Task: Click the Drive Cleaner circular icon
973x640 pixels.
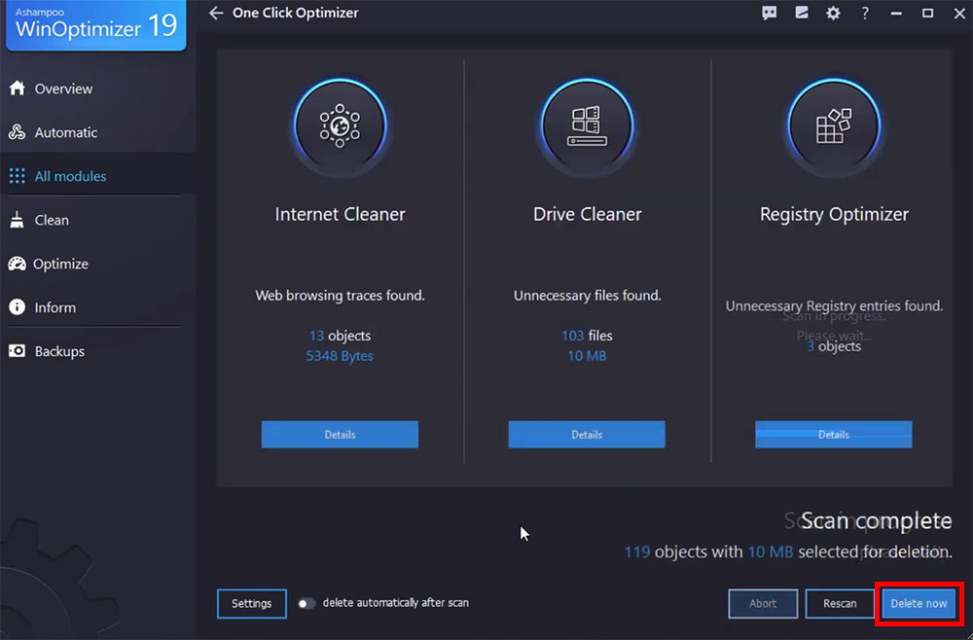Action: click(x=587, y=125)
